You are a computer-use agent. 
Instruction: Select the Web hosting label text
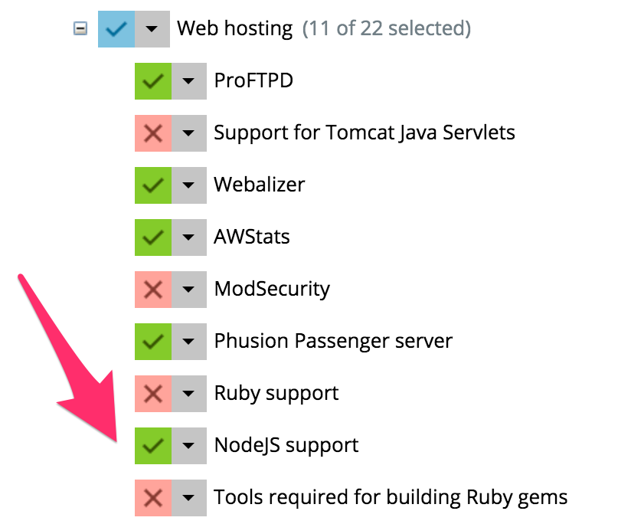pyautogui.click(x=234, y=28)
